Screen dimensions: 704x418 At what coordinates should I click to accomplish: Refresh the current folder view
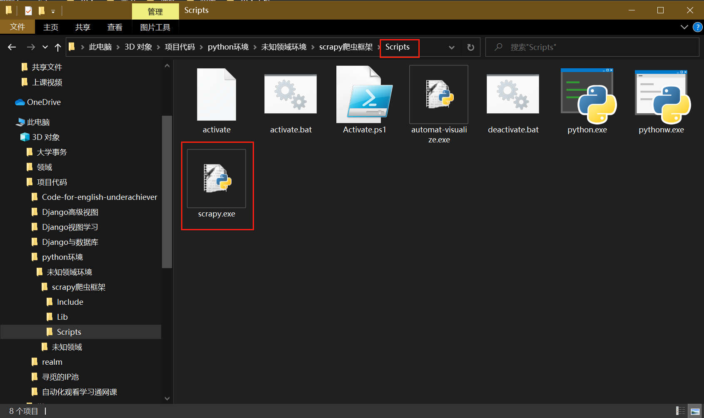click(x=470, y=47)
